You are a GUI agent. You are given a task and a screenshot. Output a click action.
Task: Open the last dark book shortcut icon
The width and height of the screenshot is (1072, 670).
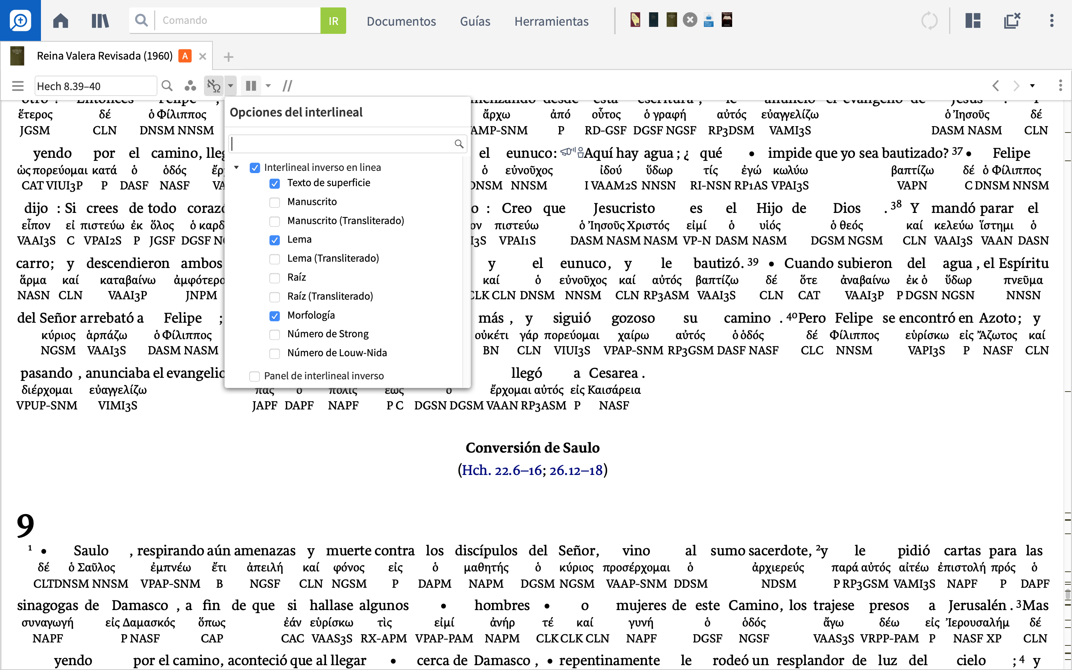tap(727, 20)
